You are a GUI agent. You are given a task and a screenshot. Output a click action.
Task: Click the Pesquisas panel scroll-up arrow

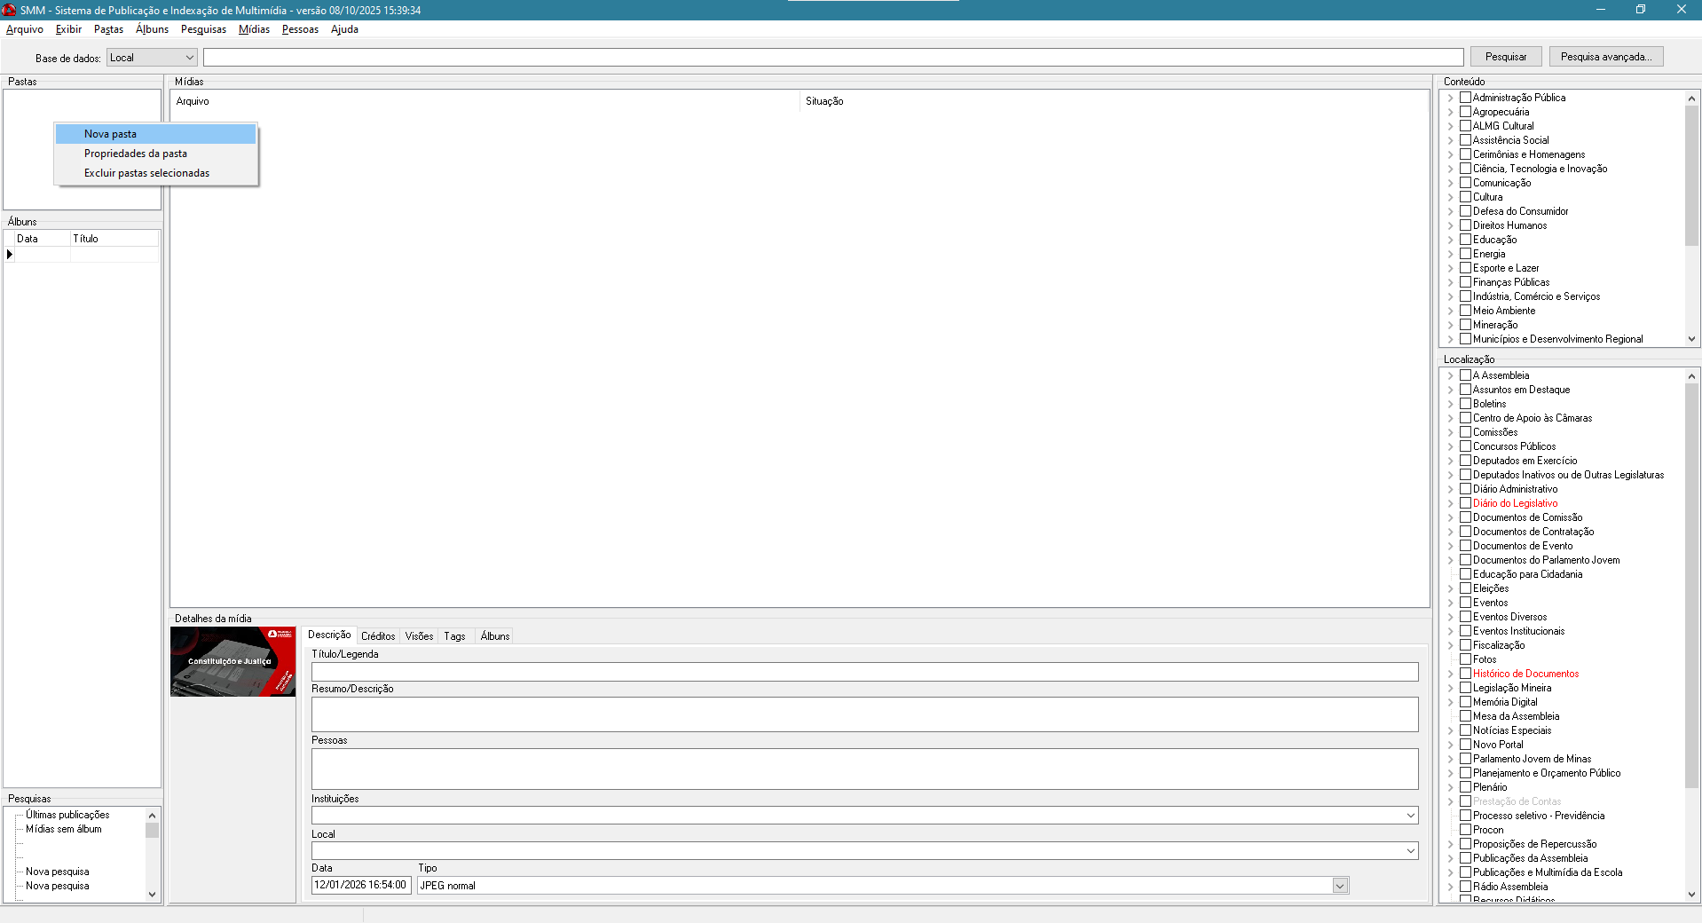pyautogui.click(x=152, y=816)
